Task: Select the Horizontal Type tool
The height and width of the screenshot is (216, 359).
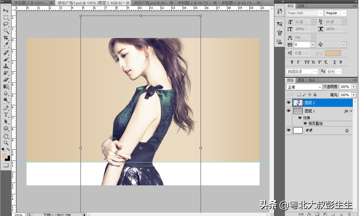Action: 6,115
